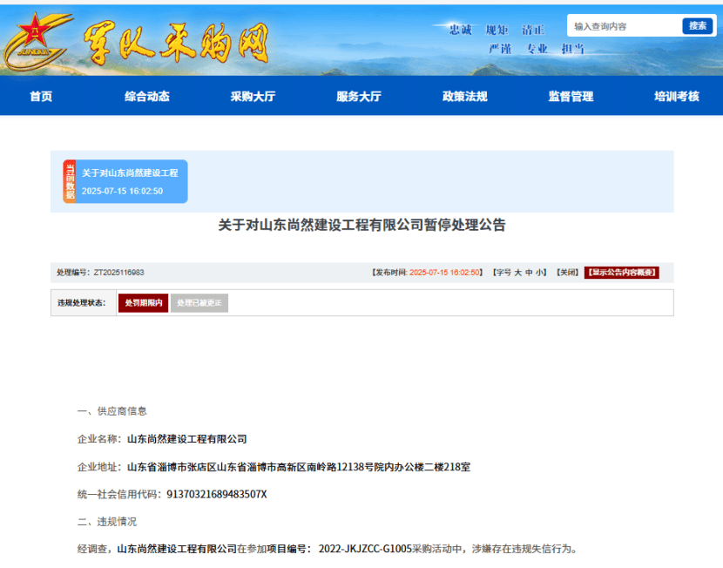723x568 pixels.
Task: Select the 处理已被更正 status tag
Action: coord(199,303)
